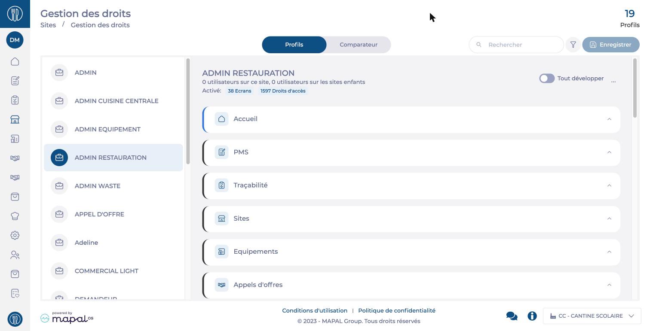Open the users icon in the sidebar
The height and width of the screenshot is (331, 650).
pyautogui.click(x=15, y=255)
